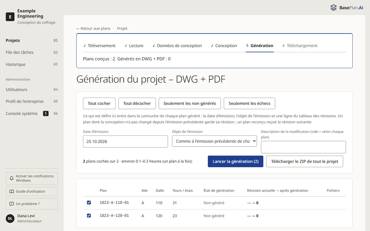Open Profil de l'entreprise
This screenshot has height=231, width=370.
pyautogui.click(x=32, y=101)
